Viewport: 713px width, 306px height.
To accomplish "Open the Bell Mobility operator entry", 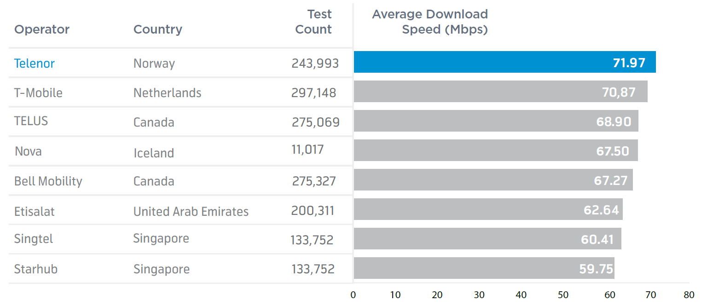I will [48, 181].
